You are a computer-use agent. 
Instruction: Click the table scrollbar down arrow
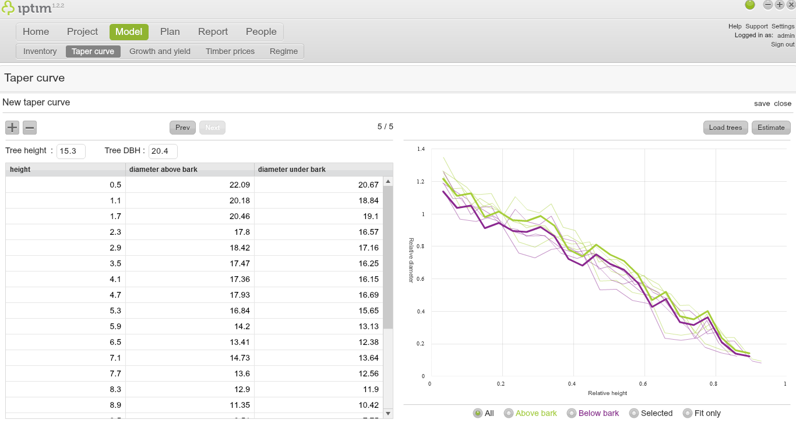[388, 414]
